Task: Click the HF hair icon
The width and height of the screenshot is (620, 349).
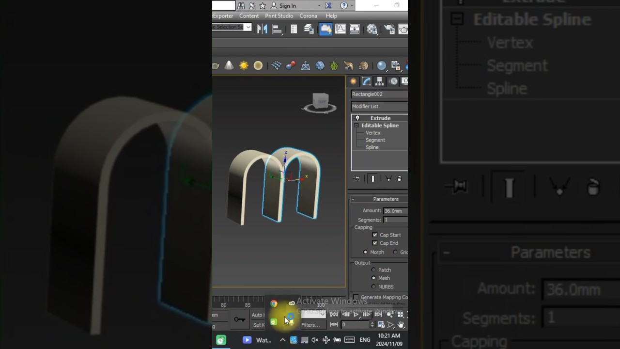Action: click(348, 65)
